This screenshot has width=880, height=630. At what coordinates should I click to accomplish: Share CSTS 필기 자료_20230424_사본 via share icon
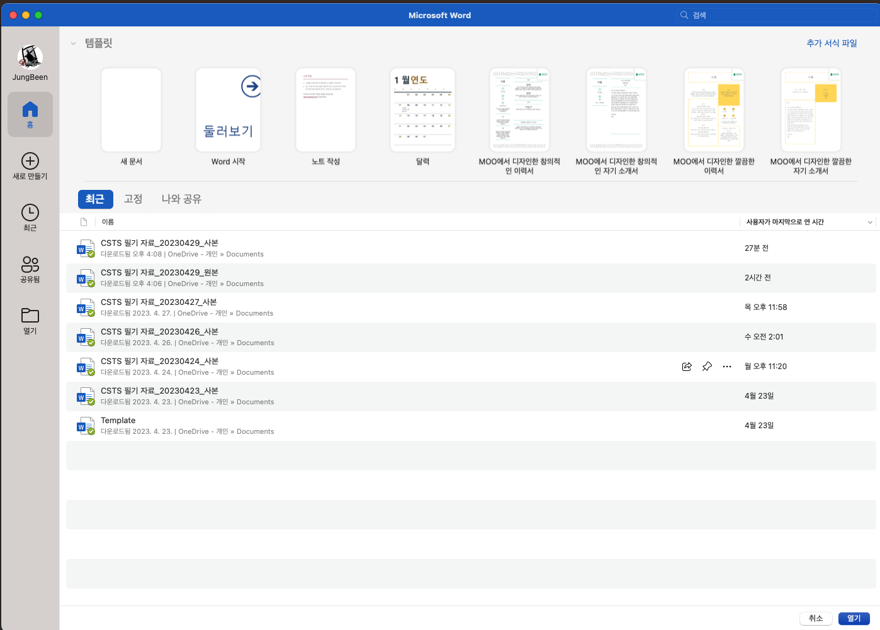pos(687,367)
